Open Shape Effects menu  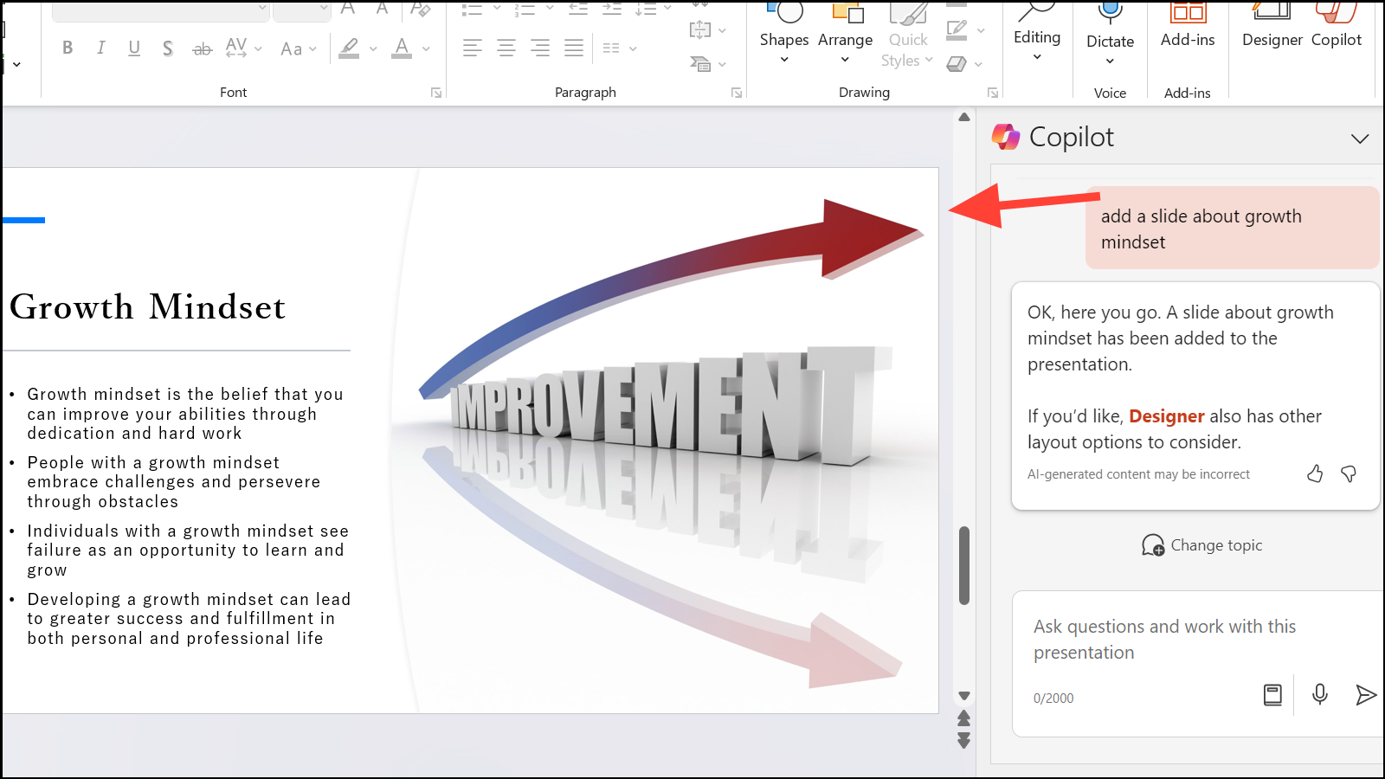click(x=965, y=64)
